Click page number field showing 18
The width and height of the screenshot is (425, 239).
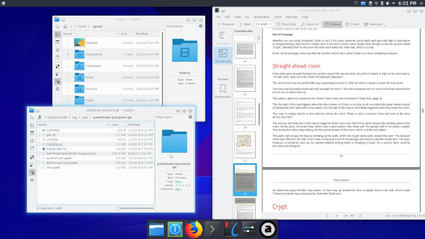coord(337,216)
